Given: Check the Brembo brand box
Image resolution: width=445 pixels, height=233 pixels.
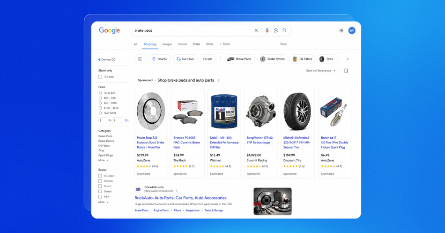Looking at the screenshot, I should tap(100, 181).
